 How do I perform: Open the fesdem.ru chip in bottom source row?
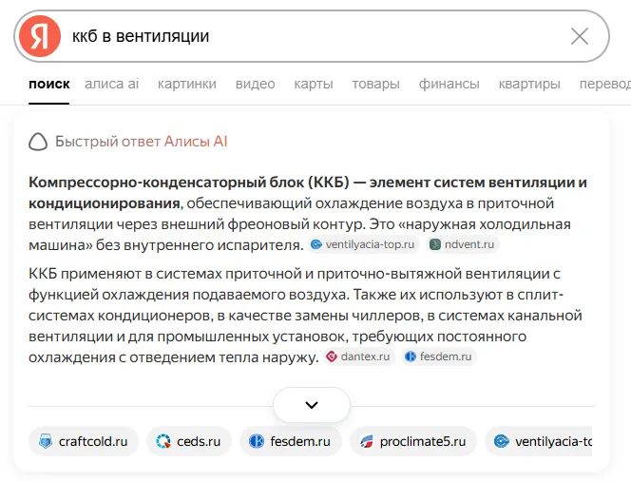[x=291, y=441]
